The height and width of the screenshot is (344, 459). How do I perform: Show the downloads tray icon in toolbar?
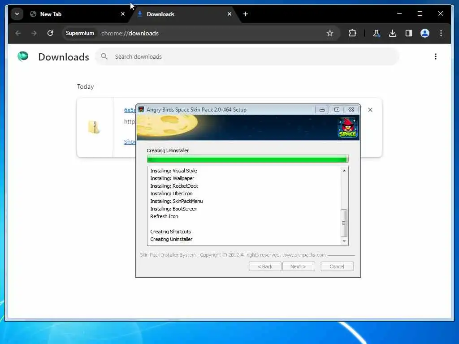tap(393, 33)
